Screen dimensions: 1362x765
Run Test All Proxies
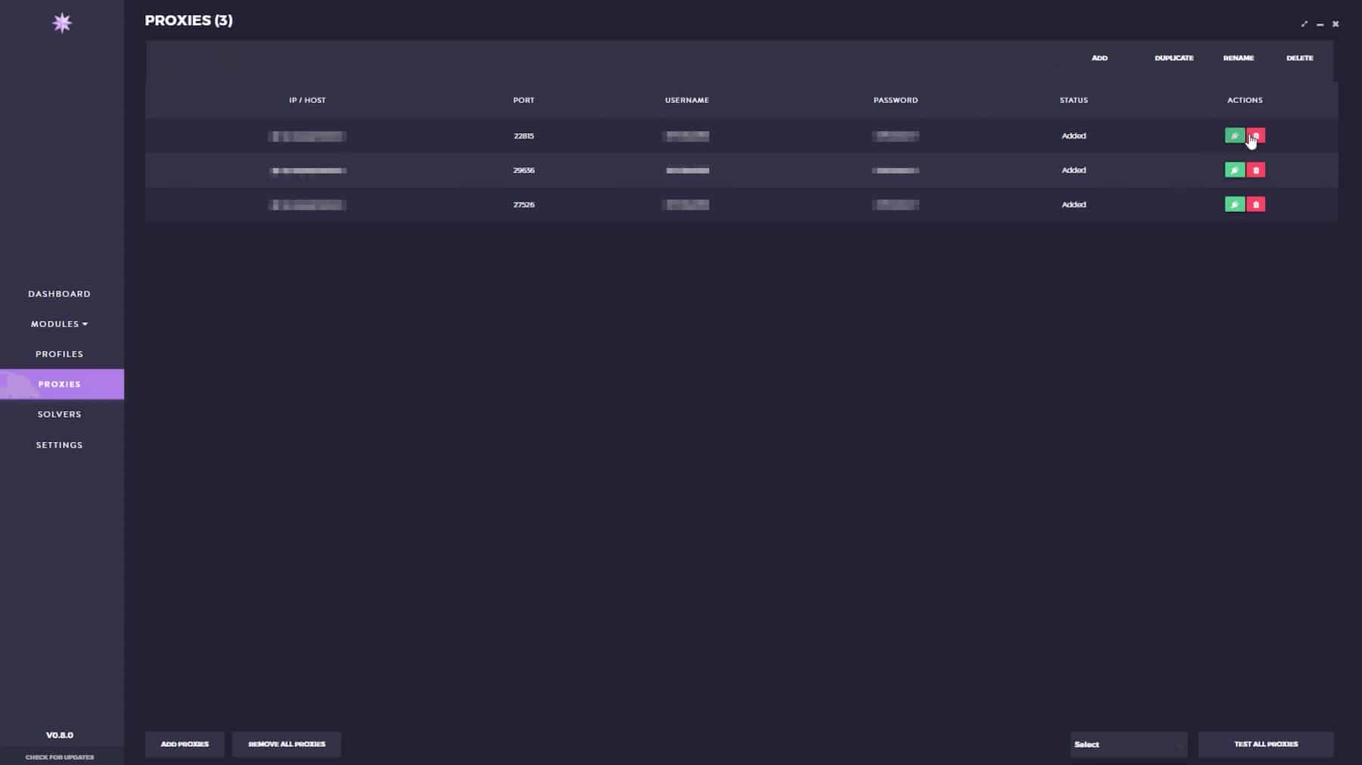(1266, 745)
